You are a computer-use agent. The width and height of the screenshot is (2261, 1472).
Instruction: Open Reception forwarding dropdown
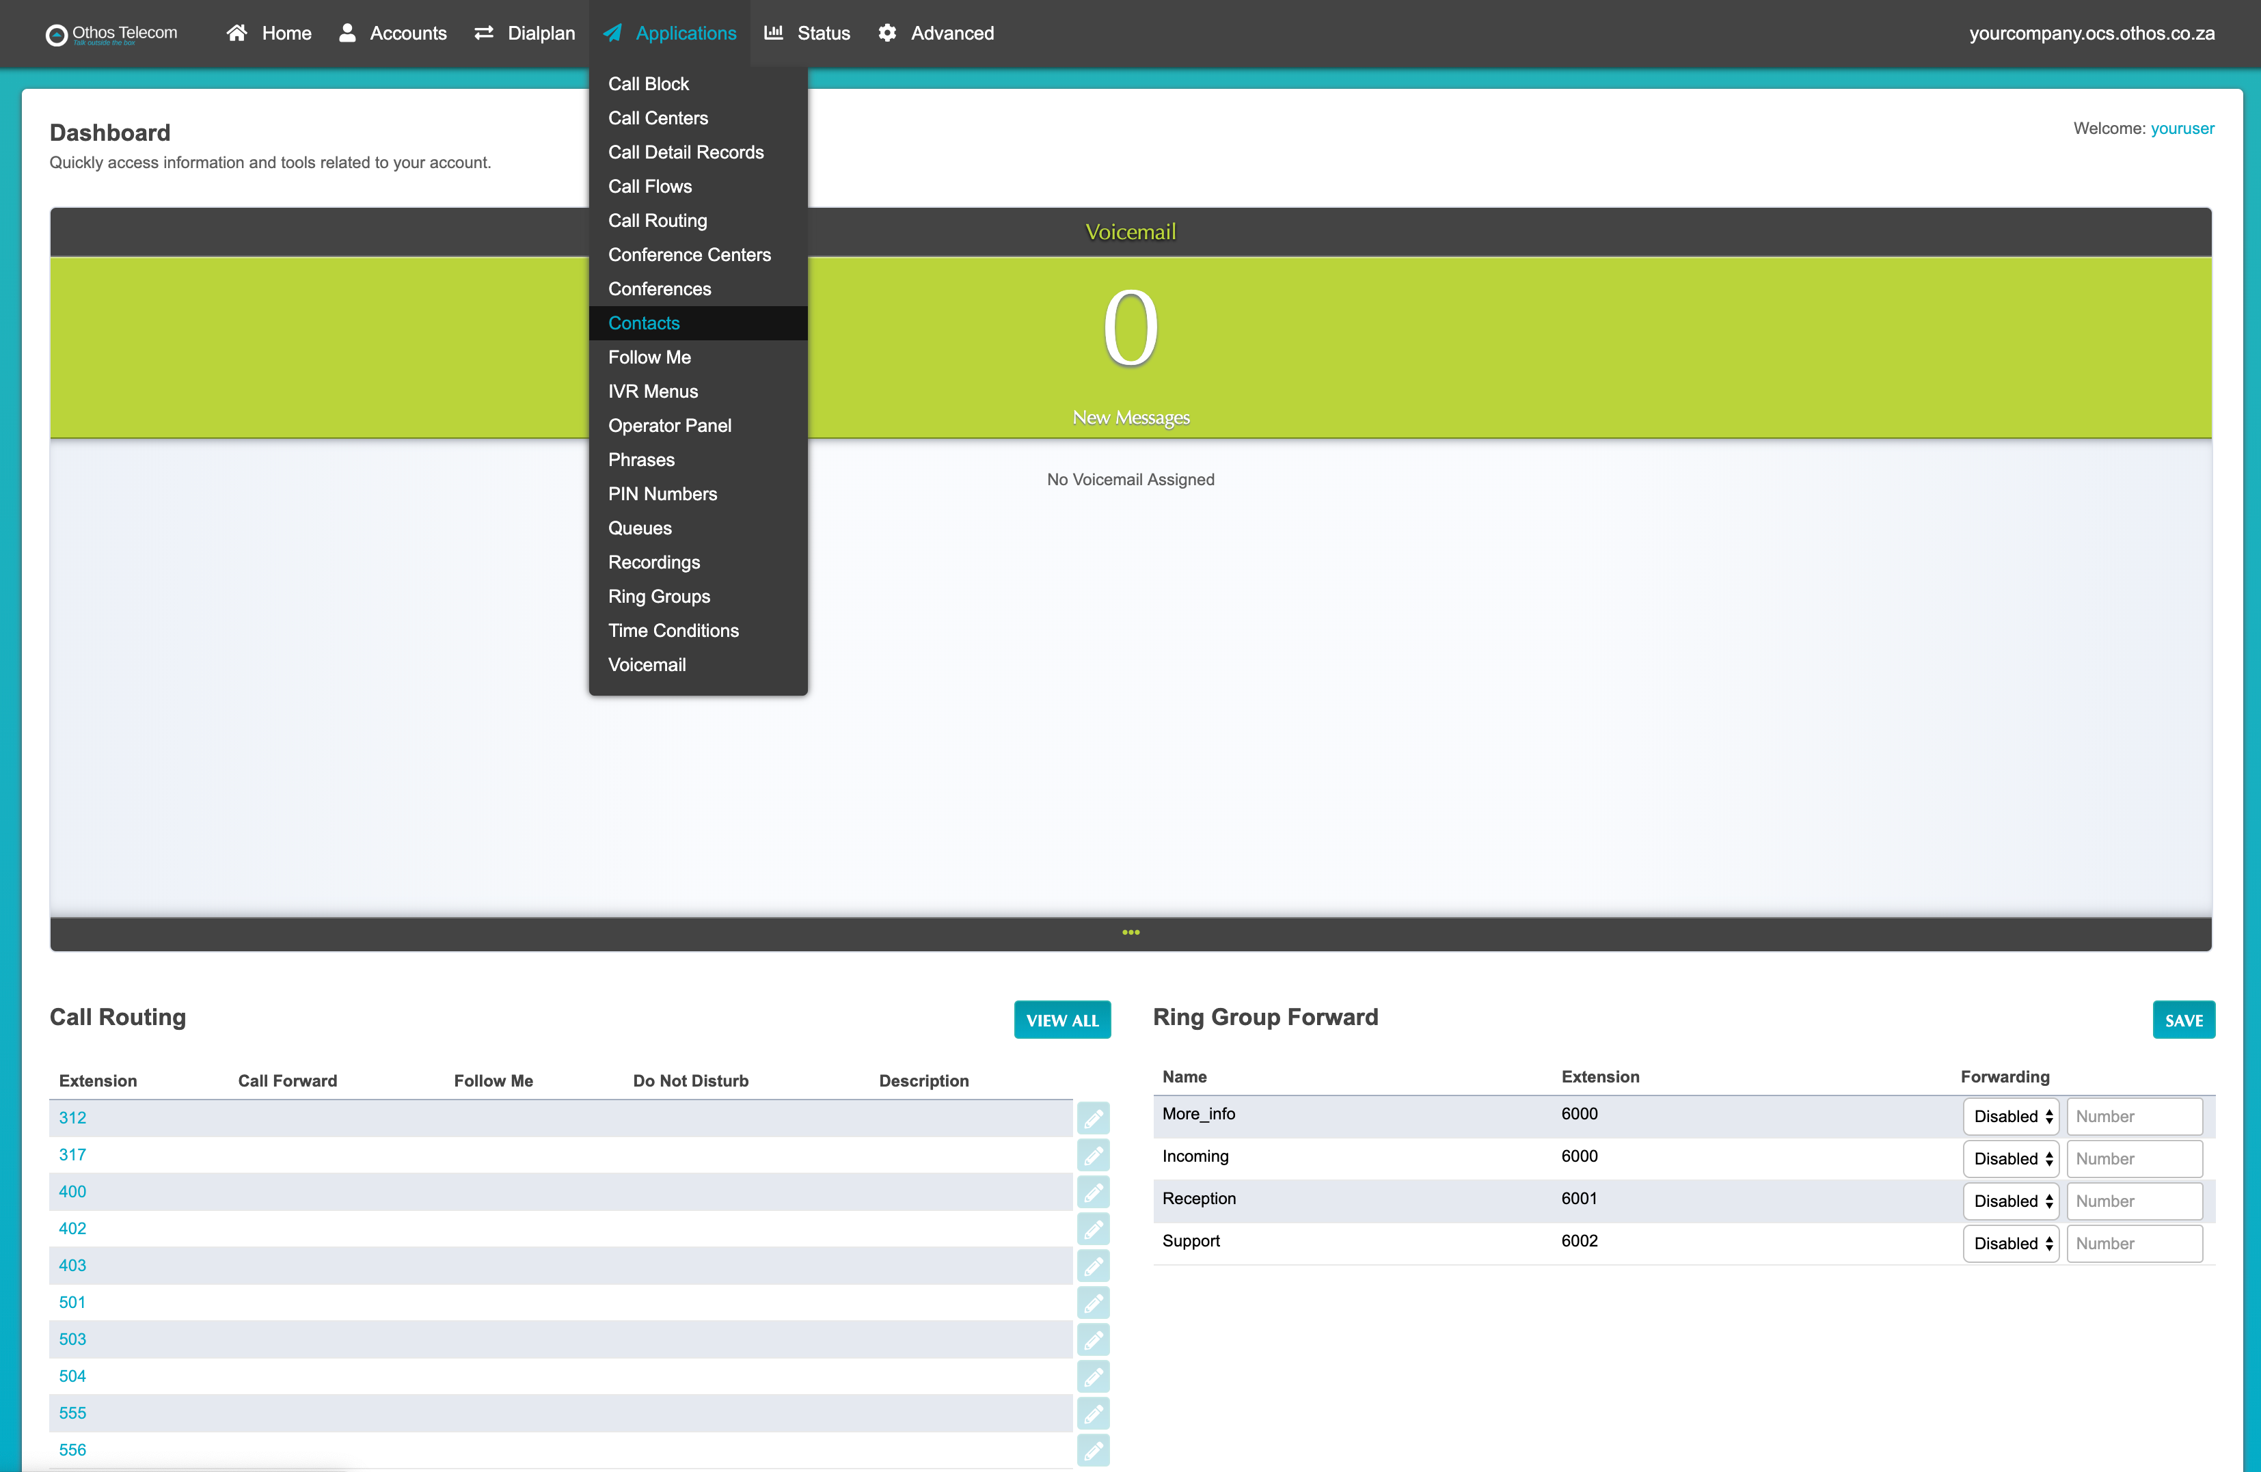(x=2010, y=1201)
